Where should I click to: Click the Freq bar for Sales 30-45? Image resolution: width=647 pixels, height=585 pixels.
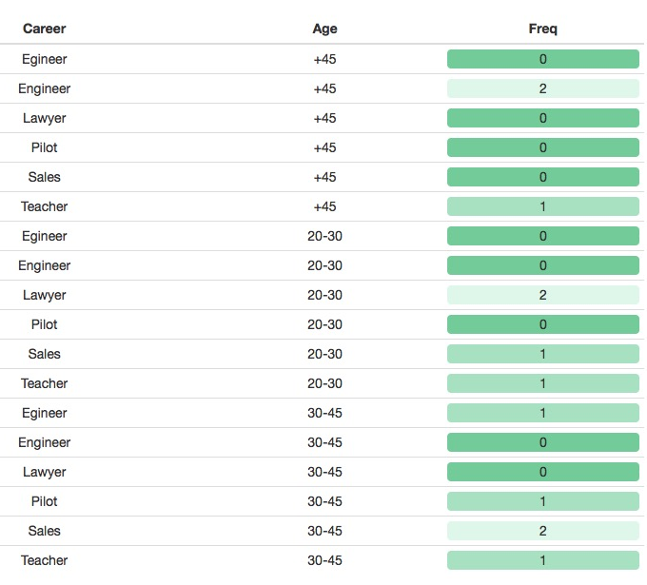542,531
